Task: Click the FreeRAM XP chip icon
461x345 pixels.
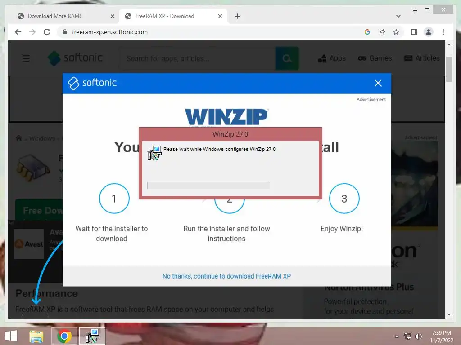Action: click(x=33, y=169)
